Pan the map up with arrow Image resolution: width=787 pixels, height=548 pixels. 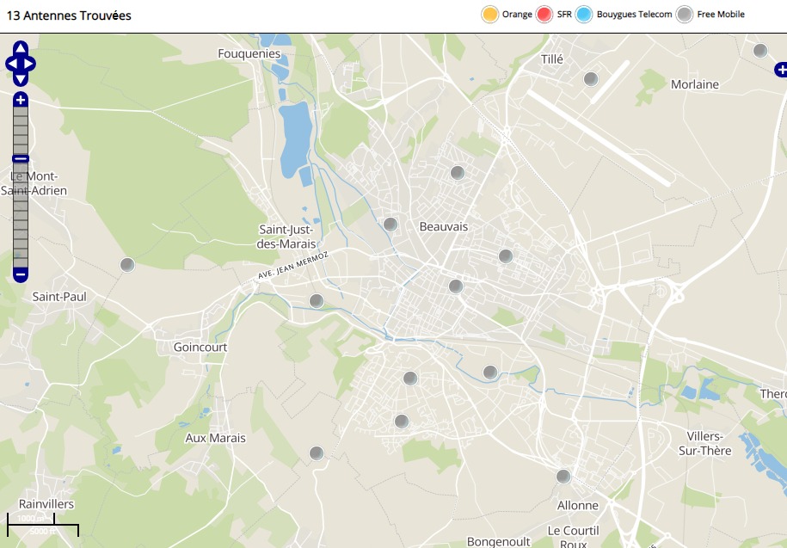21,48
